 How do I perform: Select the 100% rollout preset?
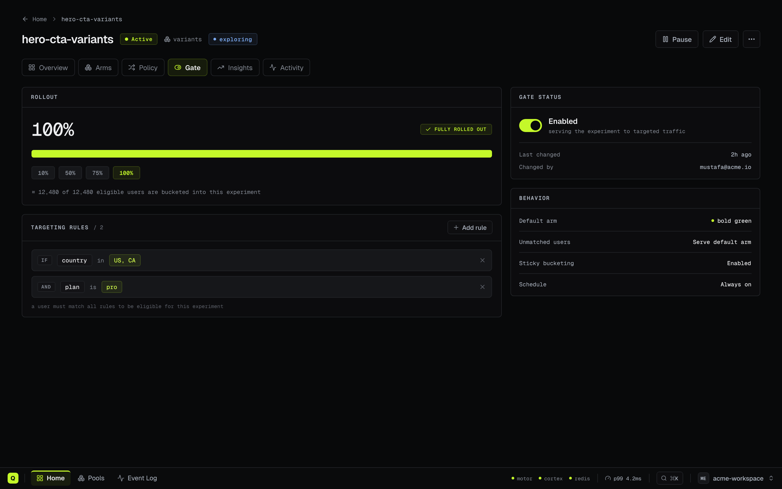(126, 173)
